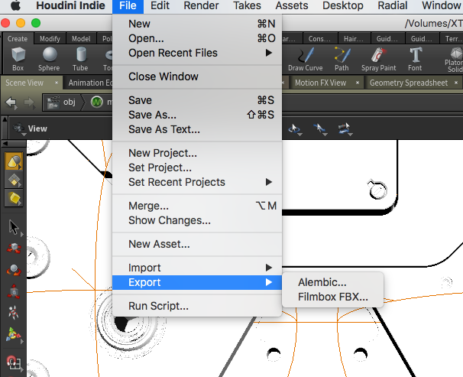Pick the Scale tool in left toolbar
463x377 pixels.
14,291
